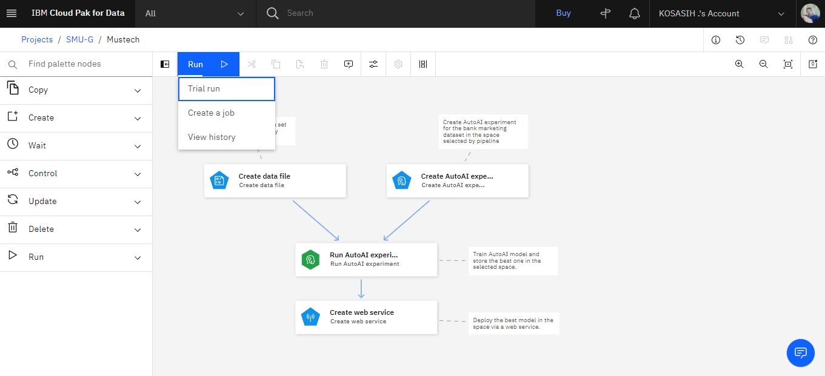Collapse the palette panel
This screenshot has height=376, width=825.
pyautogui.click(x=165, y=64)
